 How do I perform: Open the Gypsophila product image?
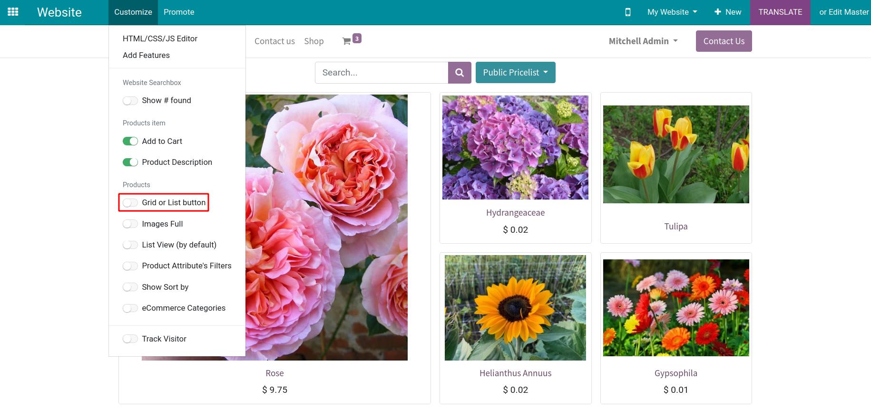coord(676,308)
